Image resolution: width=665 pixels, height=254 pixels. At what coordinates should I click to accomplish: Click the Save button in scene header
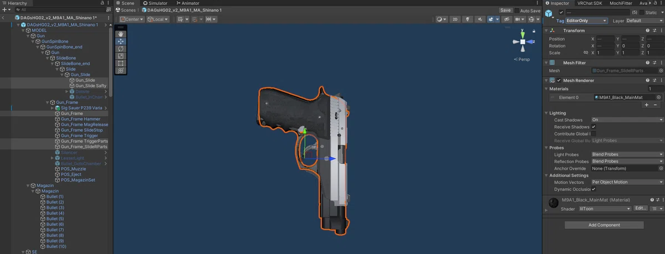[505, 11]
